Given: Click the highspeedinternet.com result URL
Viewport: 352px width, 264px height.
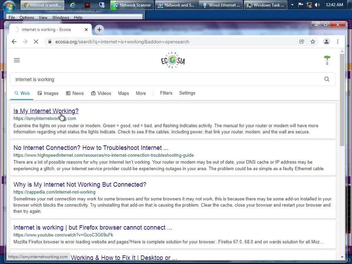Looking at the screenshot, I should point(103,155).
